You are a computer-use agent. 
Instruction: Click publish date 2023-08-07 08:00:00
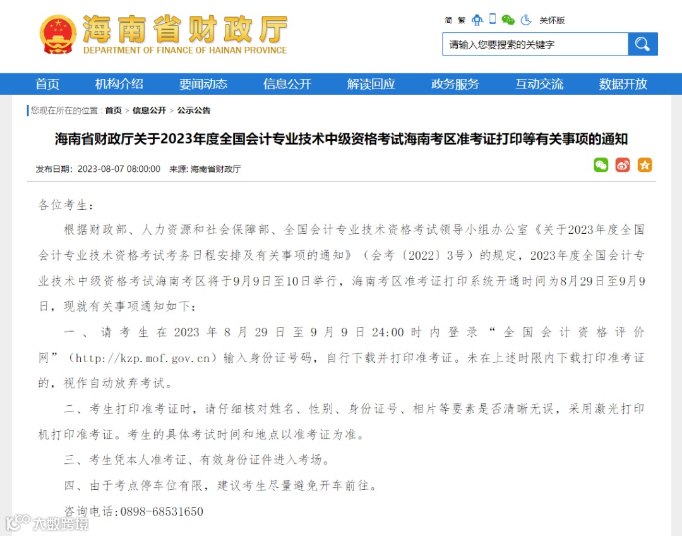pos(119,169)
